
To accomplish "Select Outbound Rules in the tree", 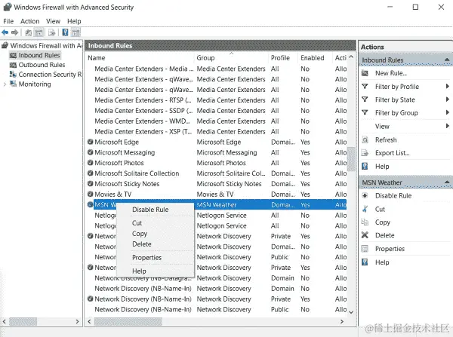I will click(x=42, y=65).
